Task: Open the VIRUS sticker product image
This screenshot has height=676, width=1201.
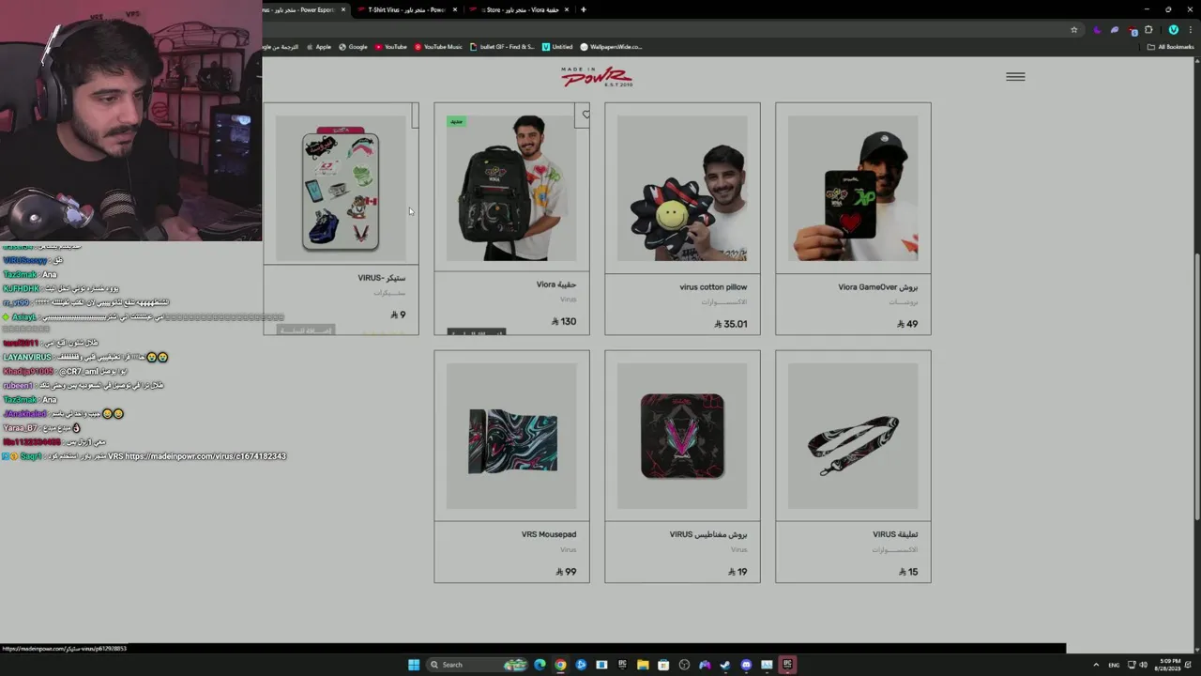Action: (x=341, y=189)
